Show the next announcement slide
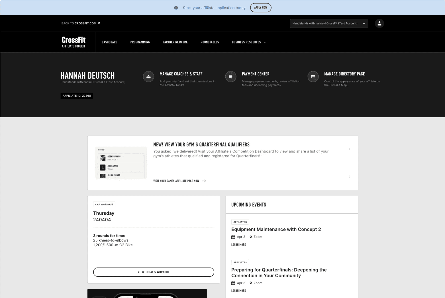Screen dimensions: 445x298 (350, 176)
